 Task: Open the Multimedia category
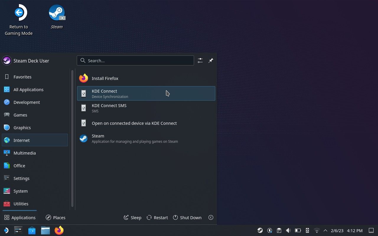35,153
